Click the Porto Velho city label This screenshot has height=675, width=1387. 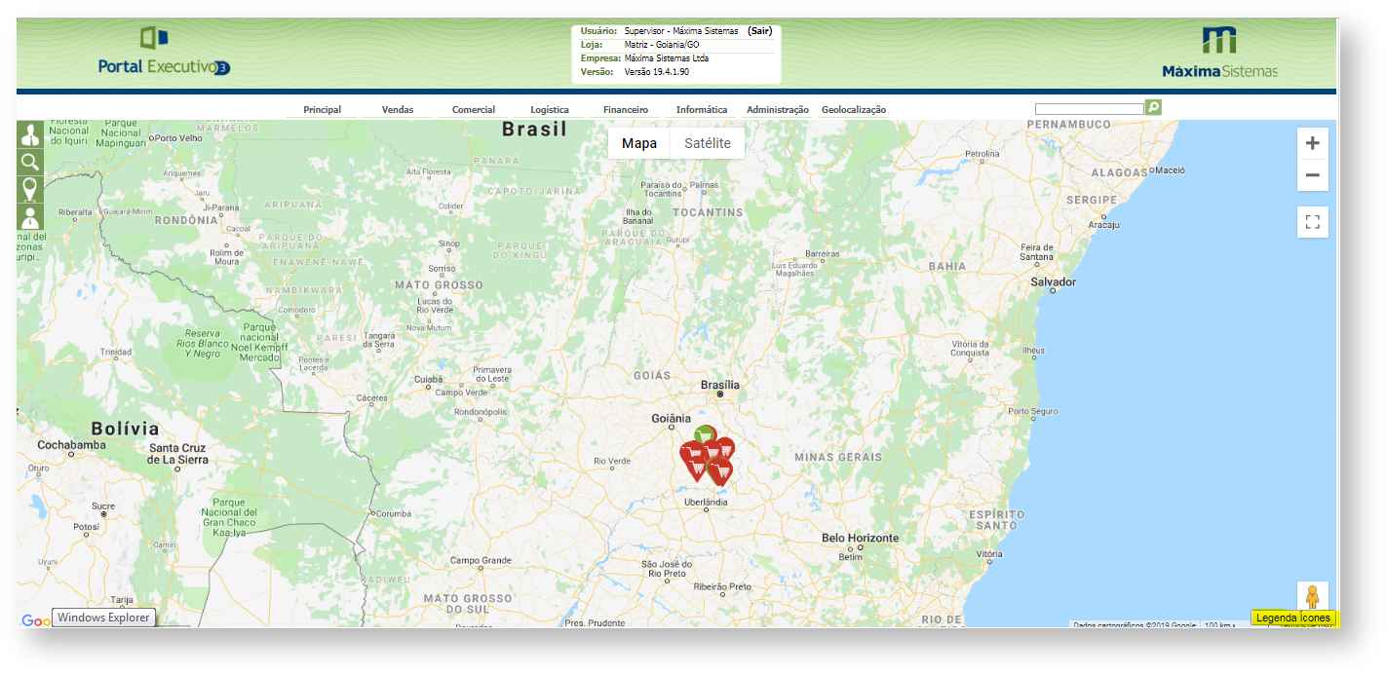pyautogui.click(x=178, y=138)
